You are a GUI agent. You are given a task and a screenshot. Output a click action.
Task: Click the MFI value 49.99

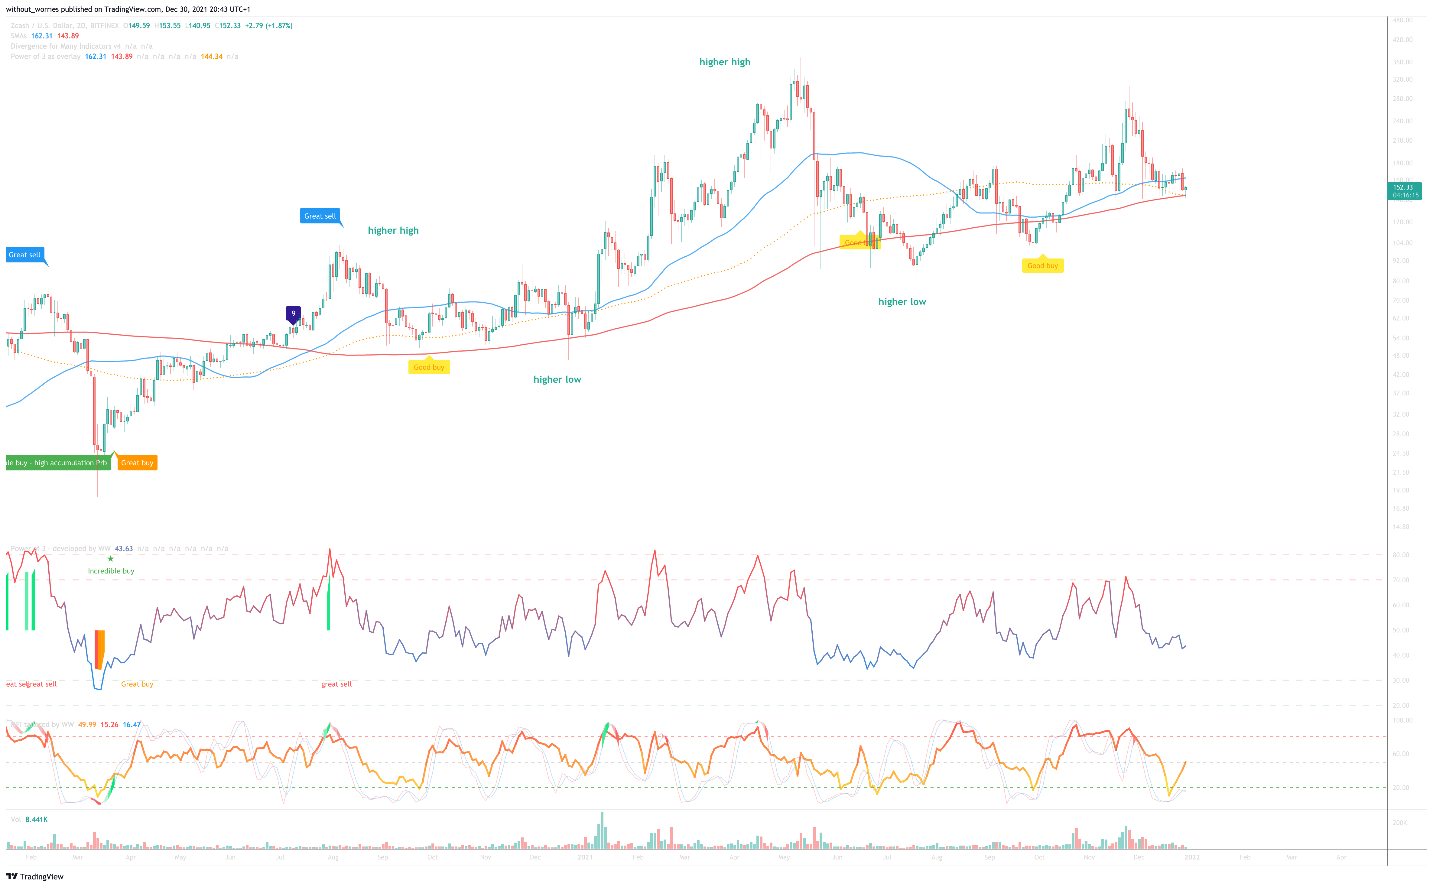pyautogui.click(x=87, y=724)
